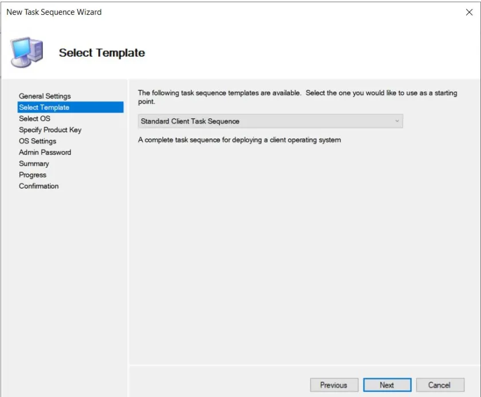Click the template instructions text paragraph
Image resolution: width=481 pixels, height=397 pixels.
coord(297,97)
